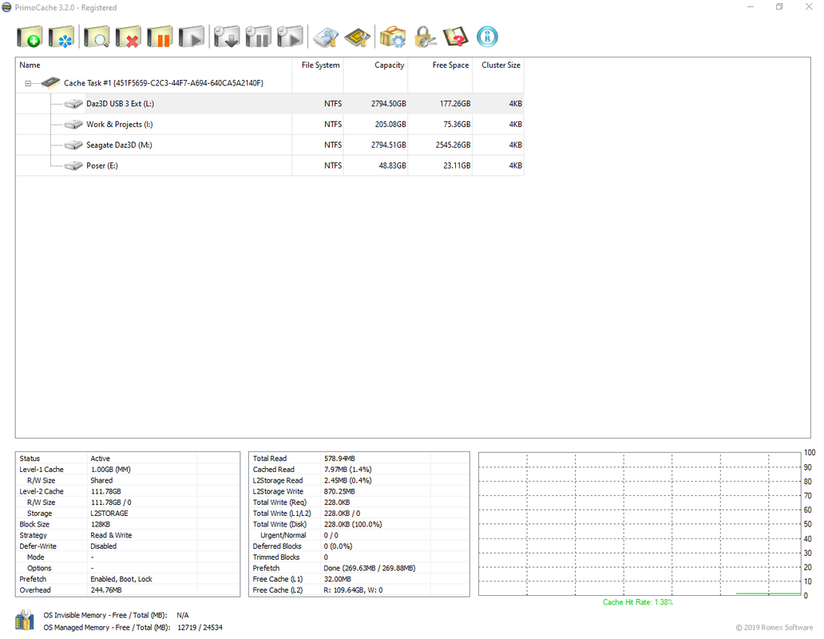This screenshot has width=824, height=639.
Task: Click the Prefetch Done (269.63MB / 269.88MB) value
Action: pos(370,569)
